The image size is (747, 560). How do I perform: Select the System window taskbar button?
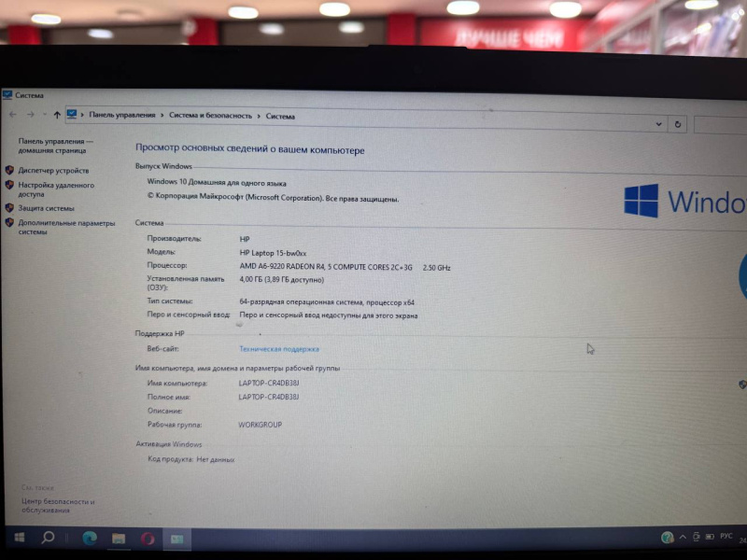(176, 539)
